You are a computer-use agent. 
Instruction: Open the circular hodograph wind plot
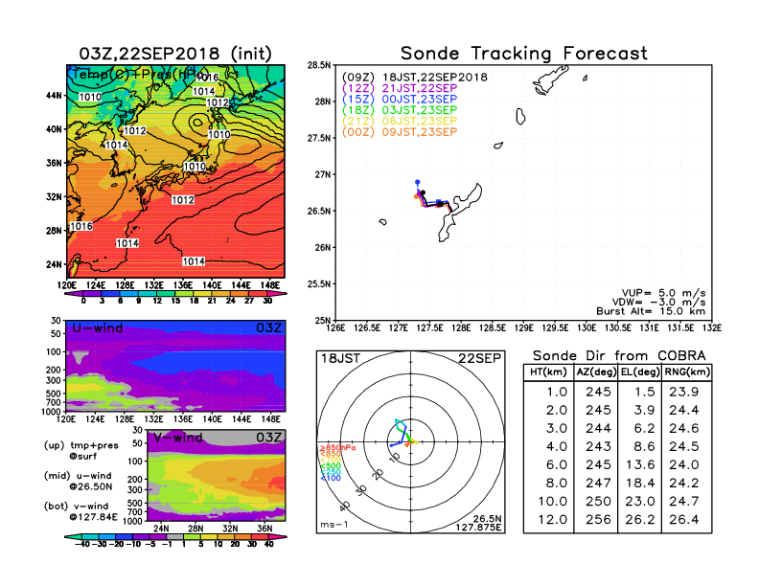pos(410,442)
